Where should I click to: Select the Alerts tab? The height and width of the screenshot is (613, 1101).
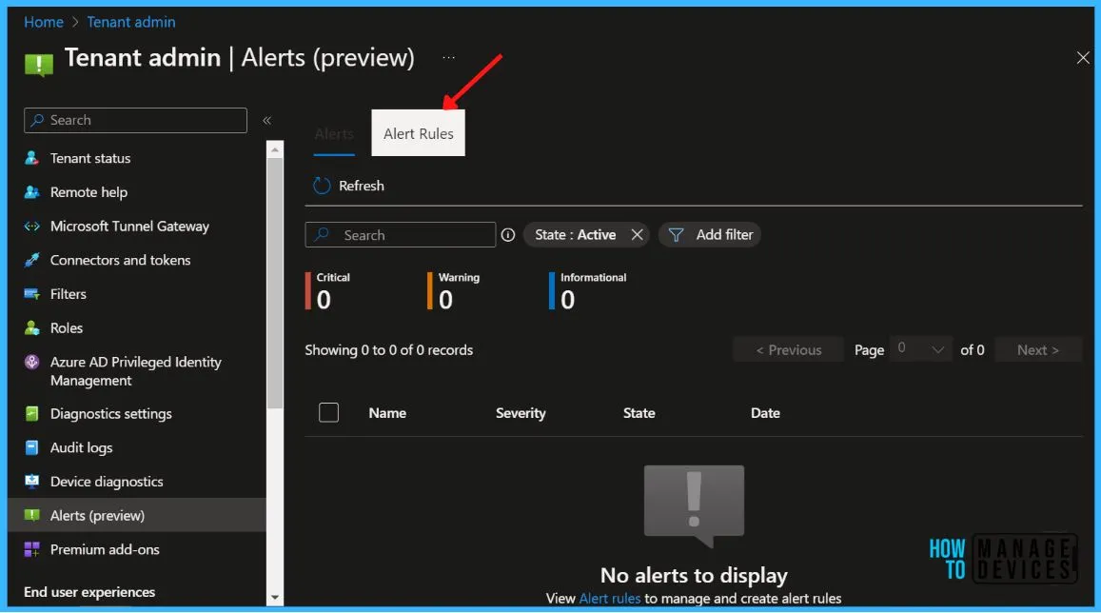click(334, 133)
